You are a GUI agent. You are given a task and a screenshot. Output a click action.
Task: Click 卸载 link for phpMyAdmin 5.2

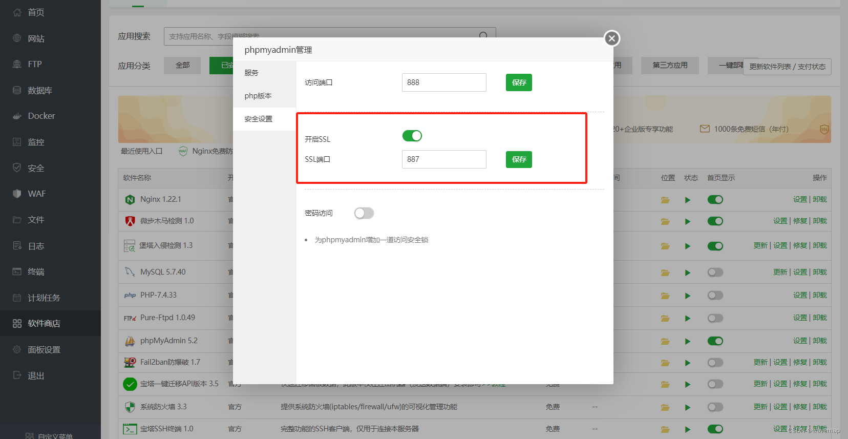coord(820,341)
